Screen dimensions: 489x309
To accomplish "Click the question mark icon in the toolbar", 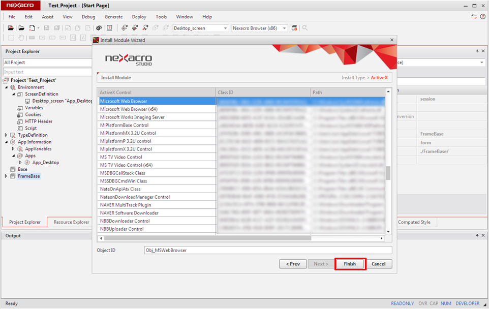I will (109, 28).
